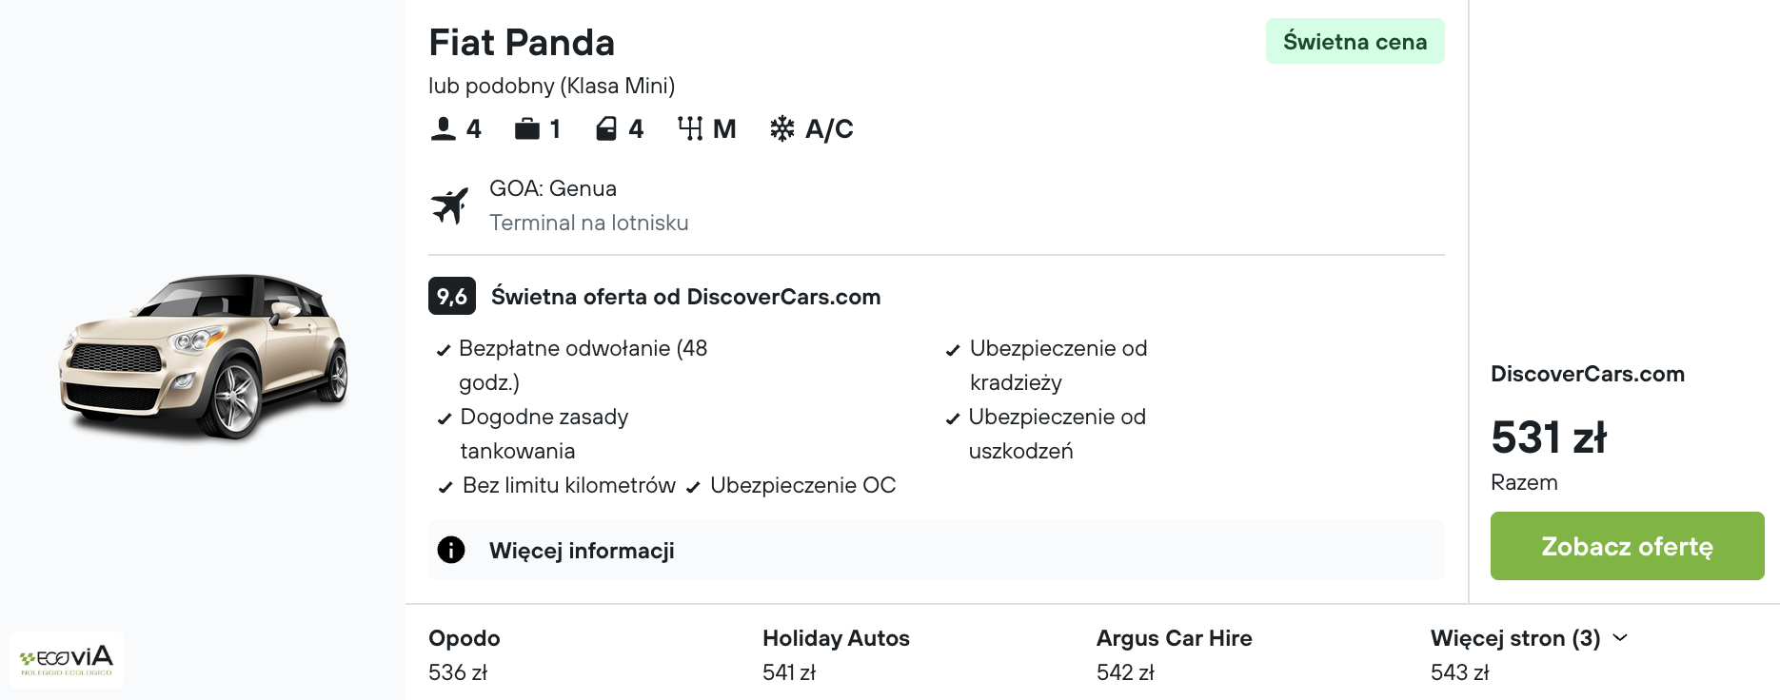Click the passenger capacity icon
This screenshot has width=1780, height=700.
442,127
